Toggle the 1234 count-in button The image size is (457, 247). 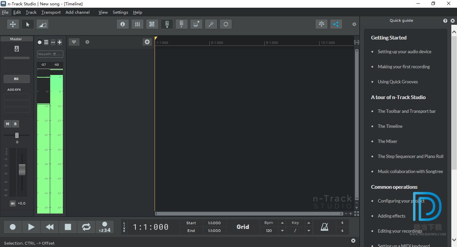point(105,227)
